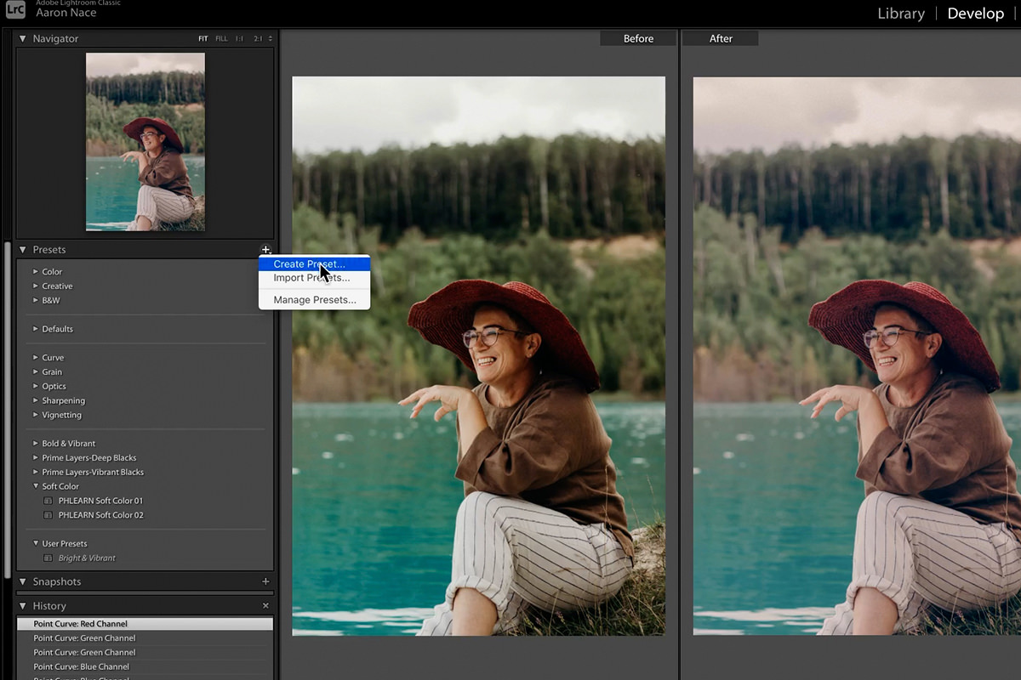Click the plus icon to create a new preset
Viewport: 1021px width, 680px height.
click(265, 250)
